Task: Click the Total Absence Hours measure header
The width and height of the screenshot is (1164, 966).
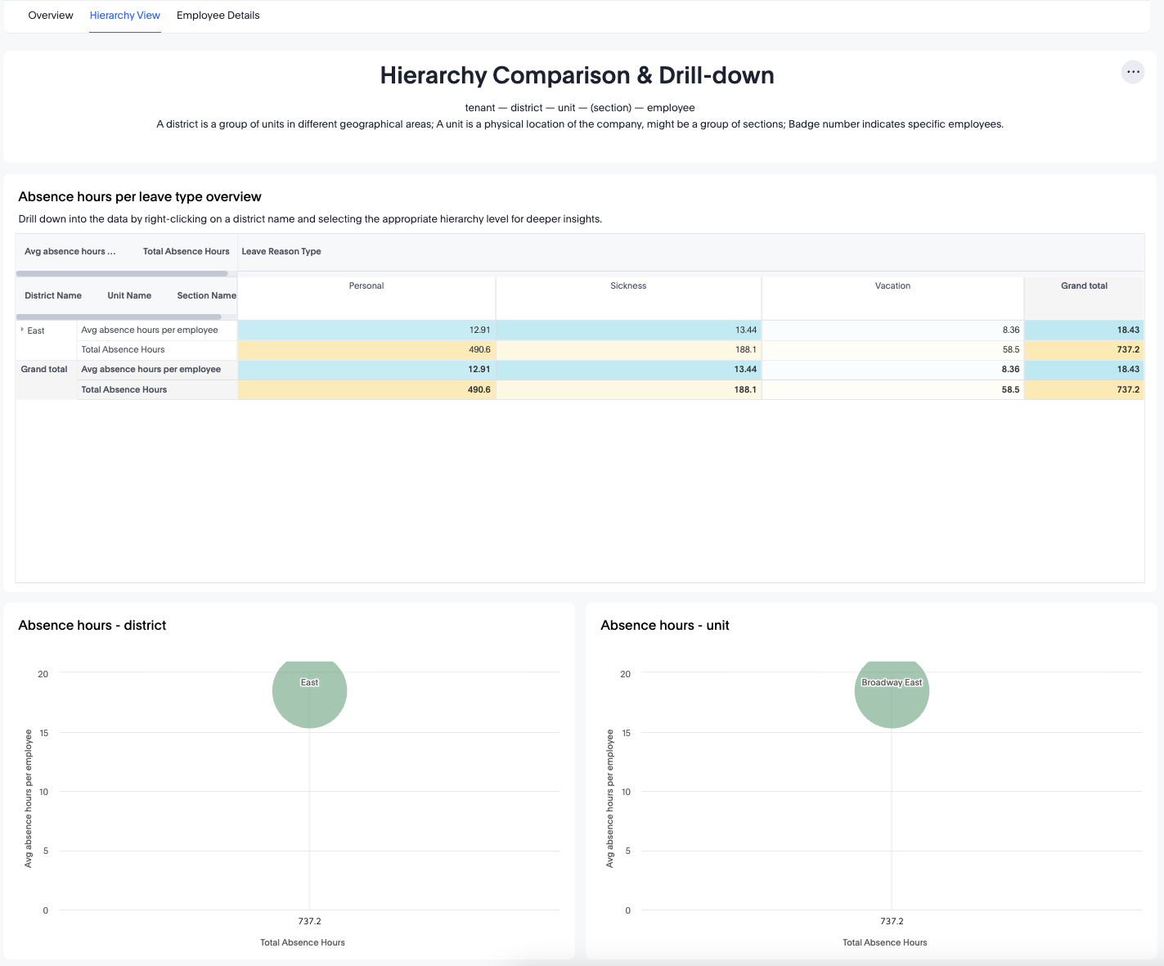Action: pos(186,252)
